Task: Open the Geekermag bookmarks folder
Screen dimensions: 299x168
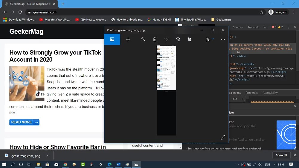Action: pos(221,20)
